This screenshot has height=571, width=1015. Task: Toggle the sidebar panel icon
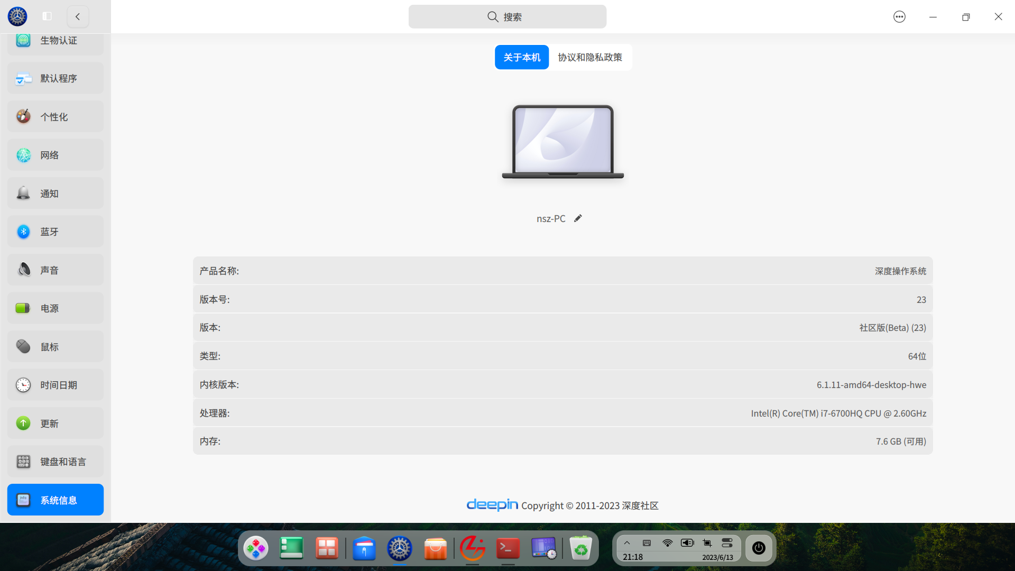pyautogui.click(x=47, y=16)
